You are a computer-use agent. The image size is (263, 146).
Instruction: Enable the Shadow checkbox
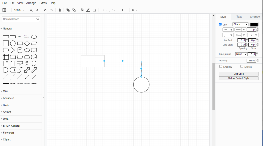pyautogui.click(x=221, y=67)
